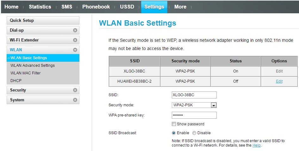The height and width of the screenshot is (151, 299).
Task: Expand the Wi-Fi Extender arrow icon
Action: [75, 40]
